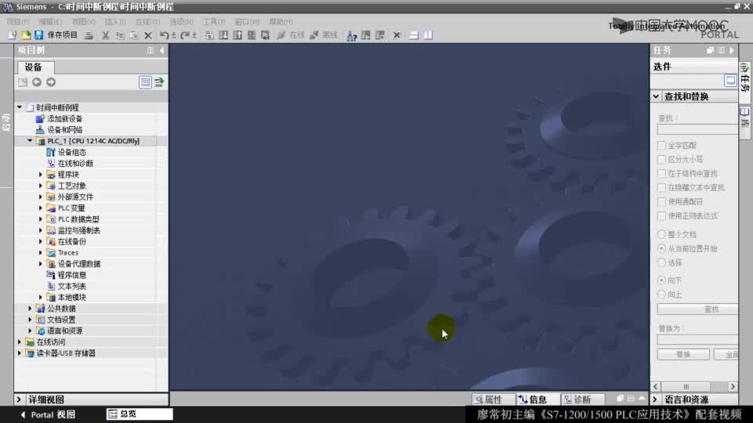Screen dimensions: 753x423
Task: Click the New project toolbar icon
Action: pyautogui.click(x=13, y=35)
